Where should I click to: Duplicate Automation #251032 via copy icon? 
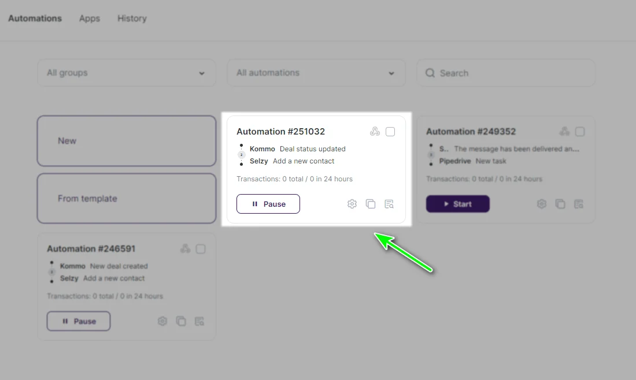coord(371,204)
